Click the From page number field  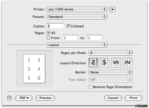pyautogui.click(x=70, y=38)
